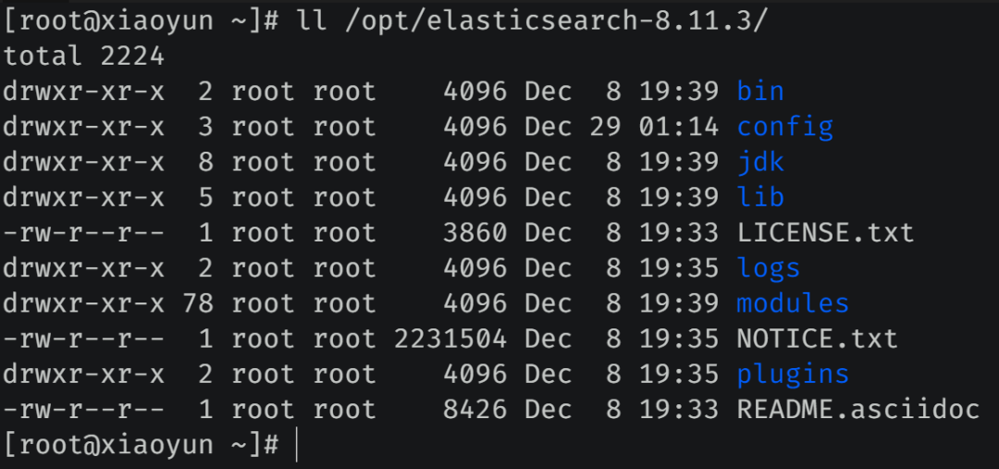Select the plugins directory name
The width and height of the screenshot is (999, 469).
(793, 374)
